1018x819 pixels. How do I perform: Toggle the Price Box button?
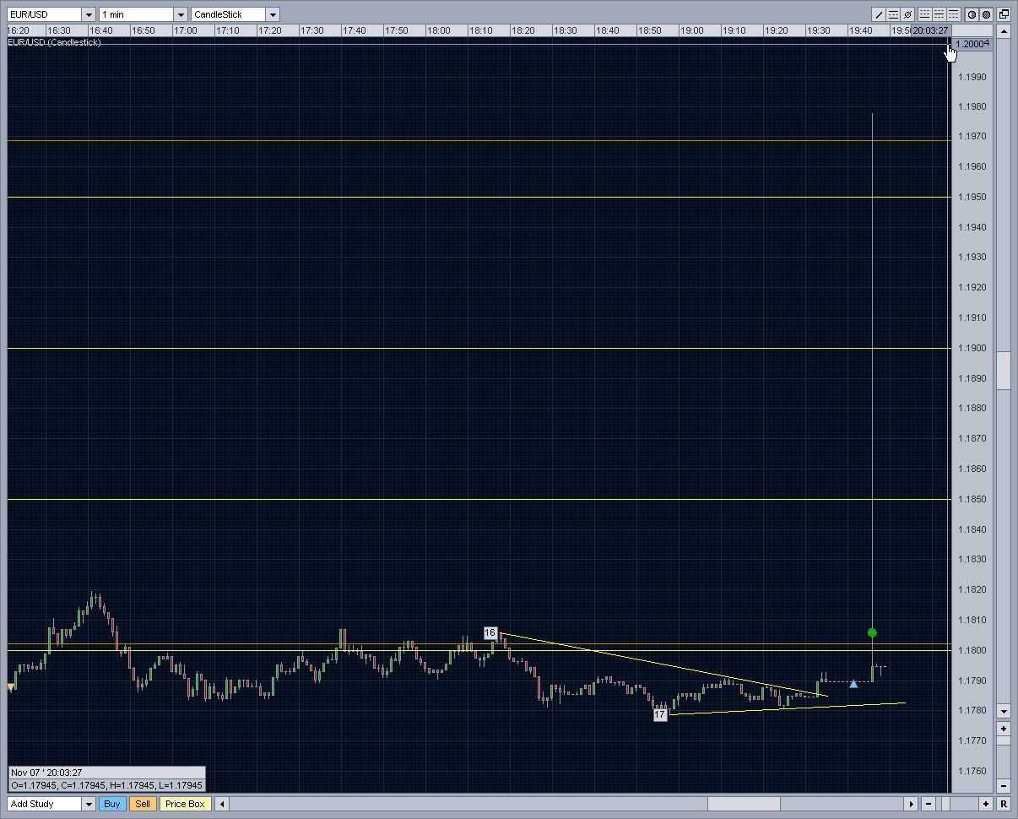click(x=185, y=804)
